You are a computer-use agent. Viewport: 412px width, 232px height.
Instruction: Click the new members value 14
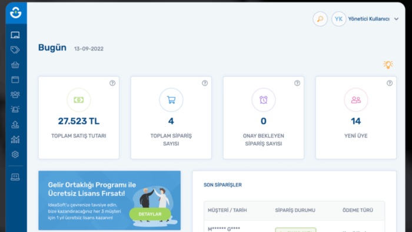(x=356, y=121)
